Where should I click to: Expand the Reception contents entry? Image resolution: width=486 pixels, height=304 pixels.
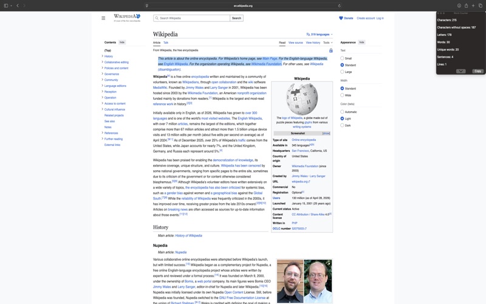102,92
